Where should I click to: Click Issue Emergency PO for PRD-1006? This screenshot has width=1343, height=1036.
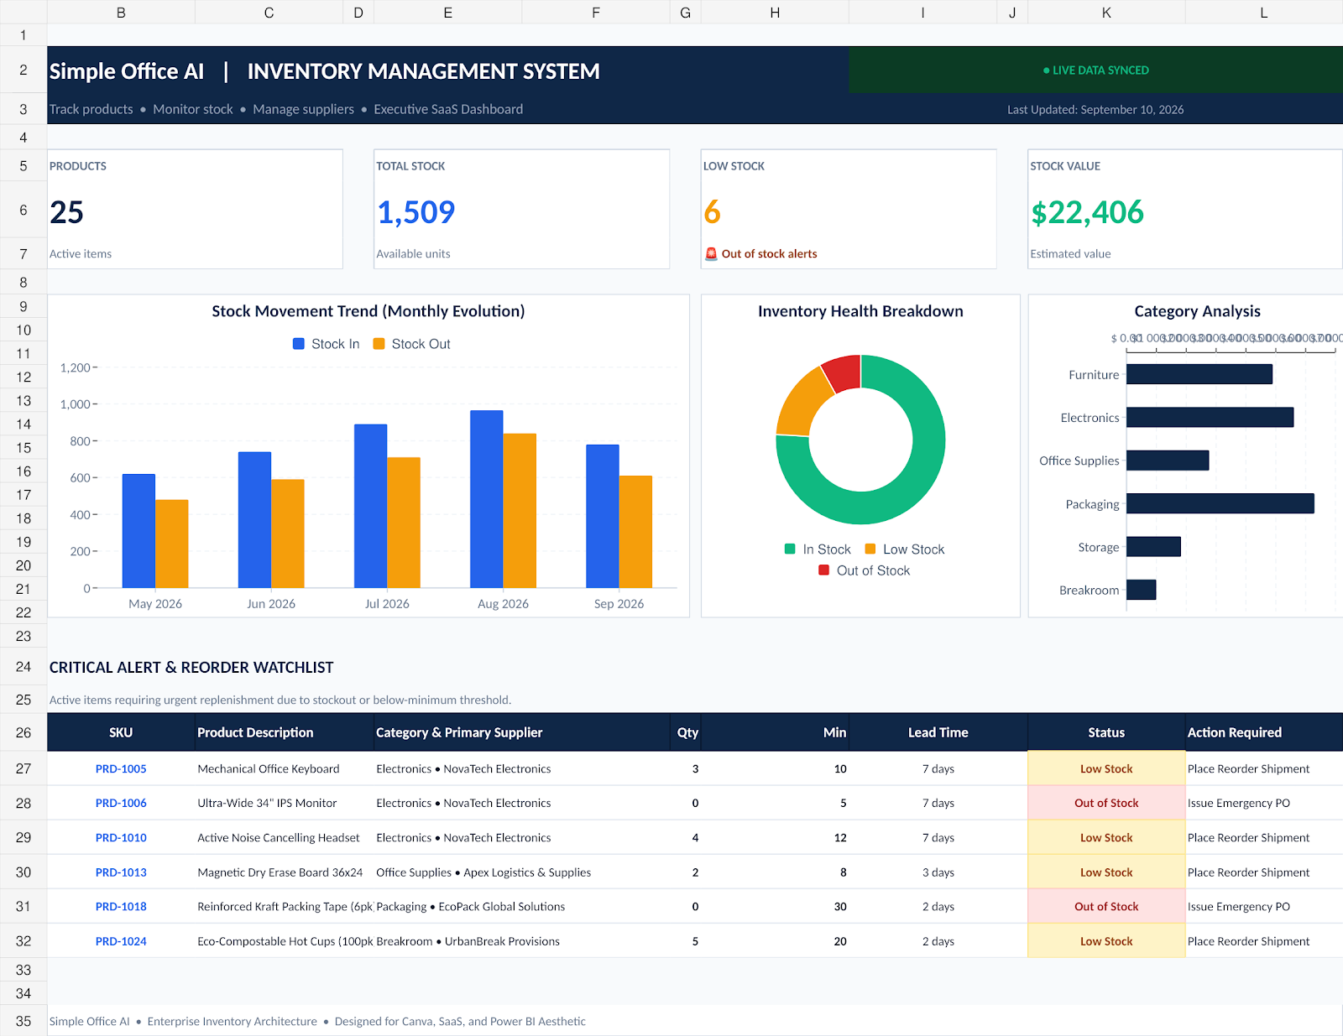(1239, 803)
